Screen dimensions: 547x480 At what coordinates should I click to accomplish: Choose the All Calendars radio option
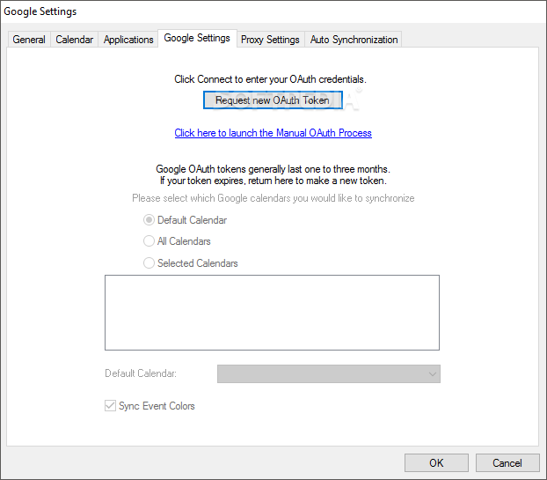149,241
